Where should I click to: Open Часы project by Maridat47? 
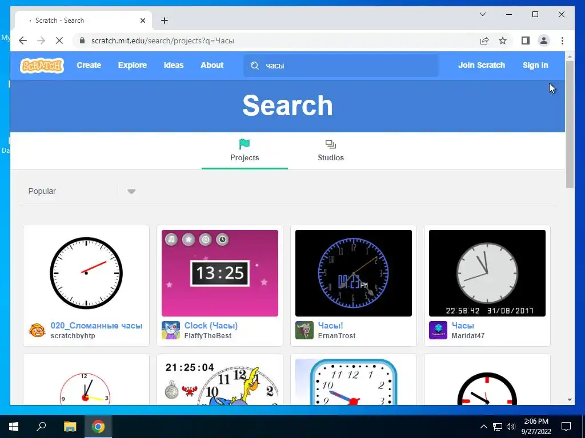coord(463,326)
